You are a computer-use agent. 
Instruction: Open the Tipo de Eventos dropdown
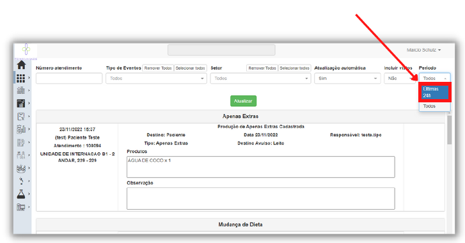tap(156, 79)
